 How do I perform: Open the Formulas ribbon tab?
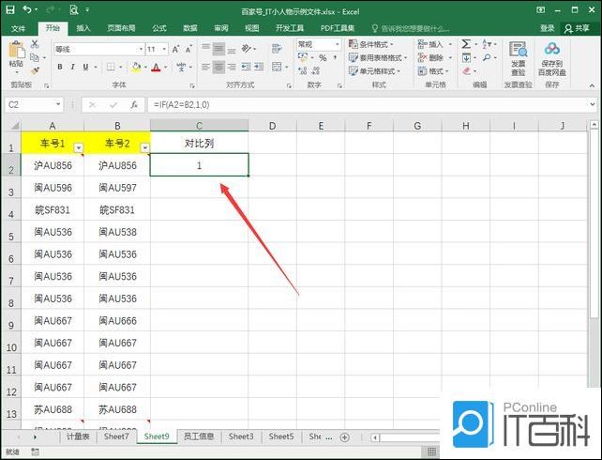point(159,28)
